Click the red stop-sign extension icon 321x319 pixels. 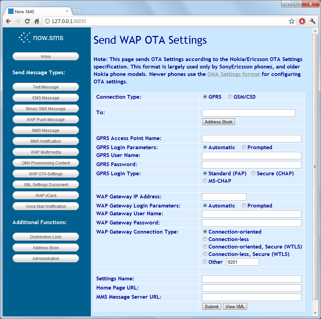(302, 21)
